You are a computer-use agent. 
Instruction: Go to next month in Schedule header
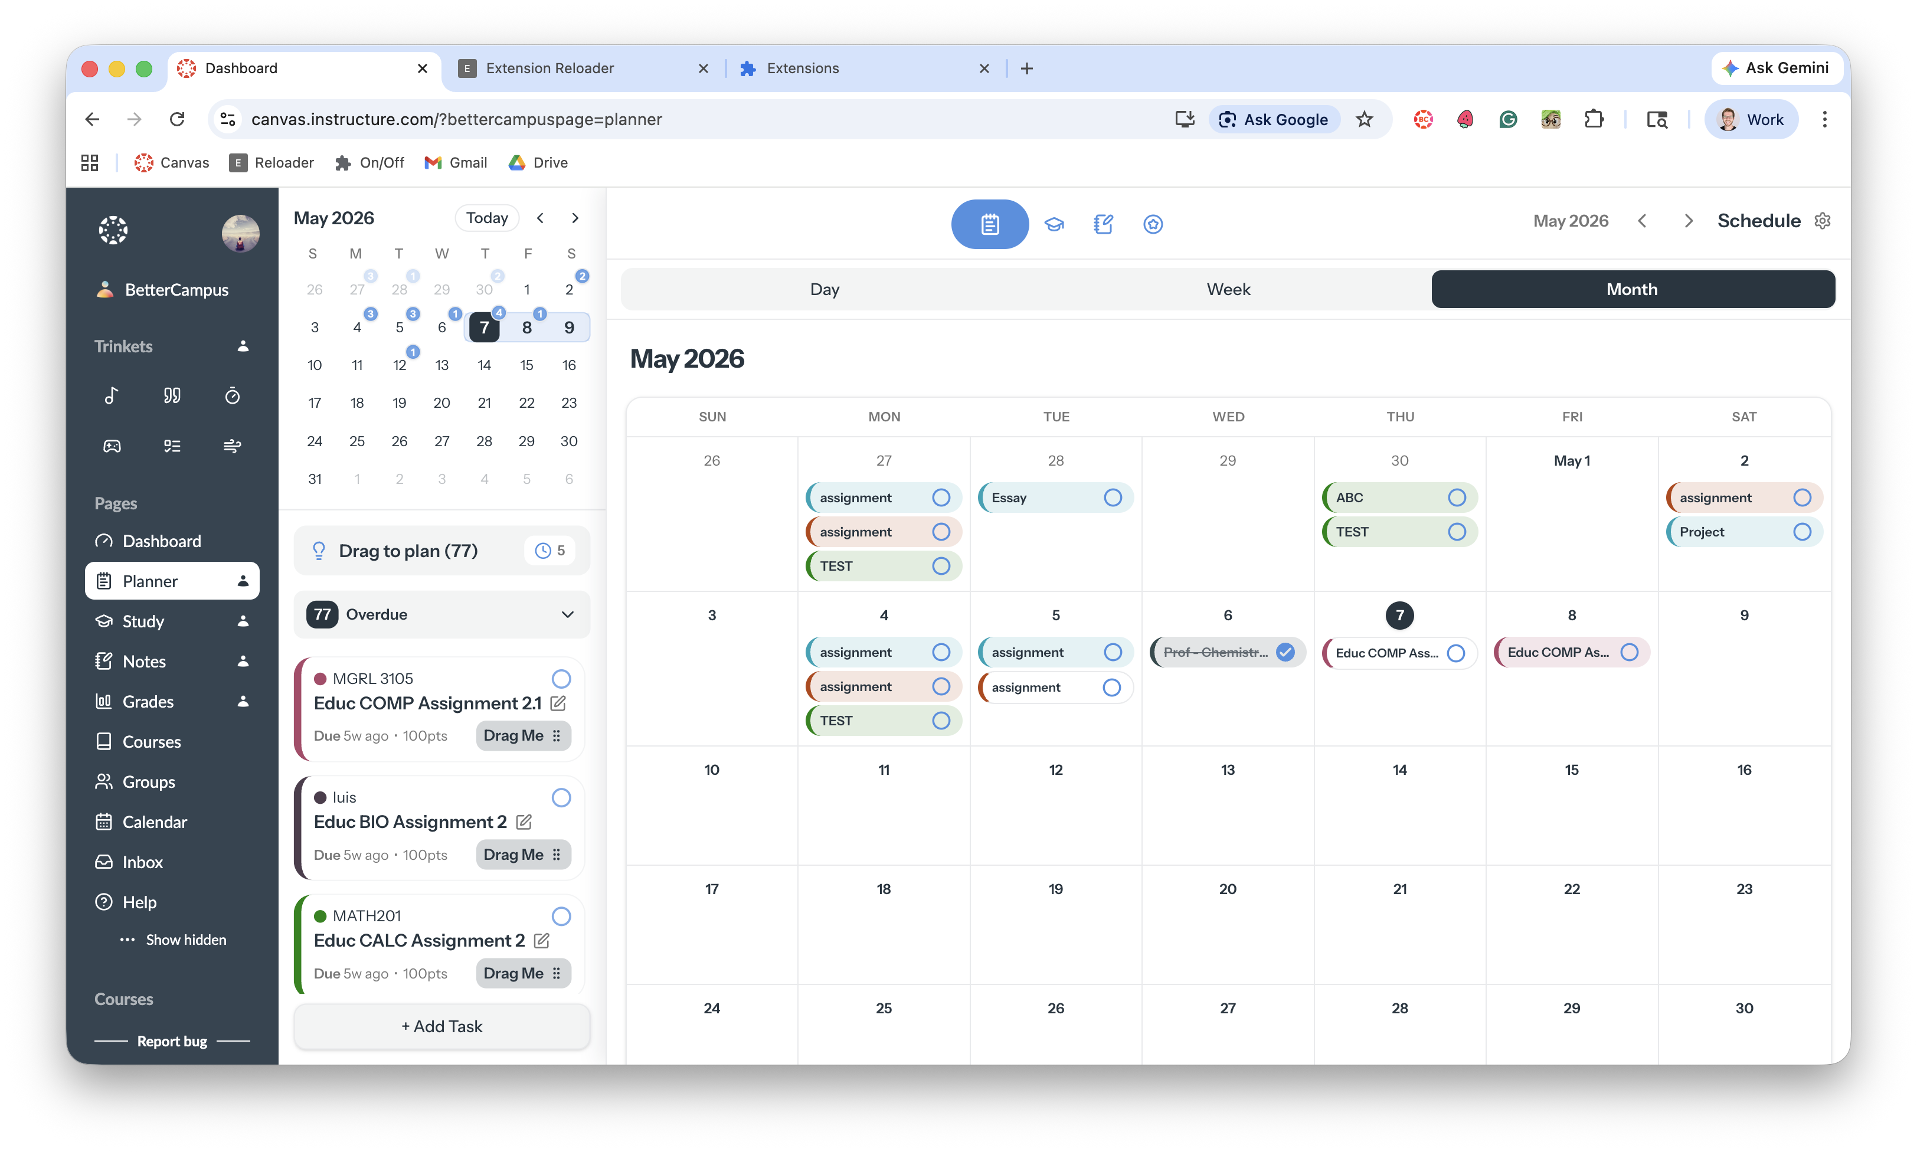click(1688, 221)
